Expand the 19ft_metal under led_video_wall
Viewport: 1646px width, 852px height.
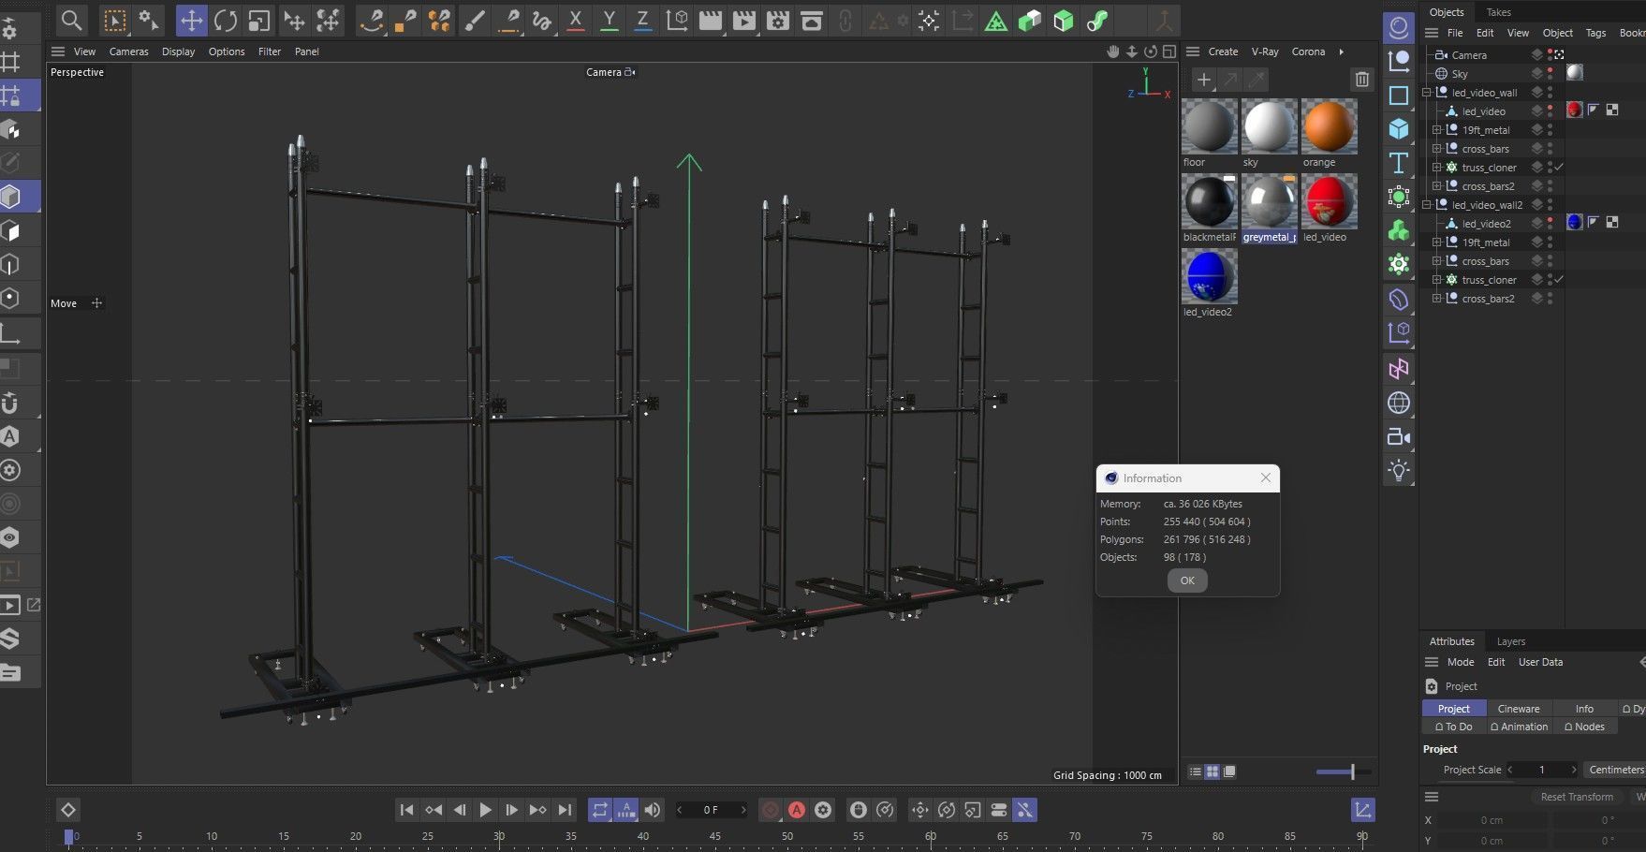[x=1436, y=130]
